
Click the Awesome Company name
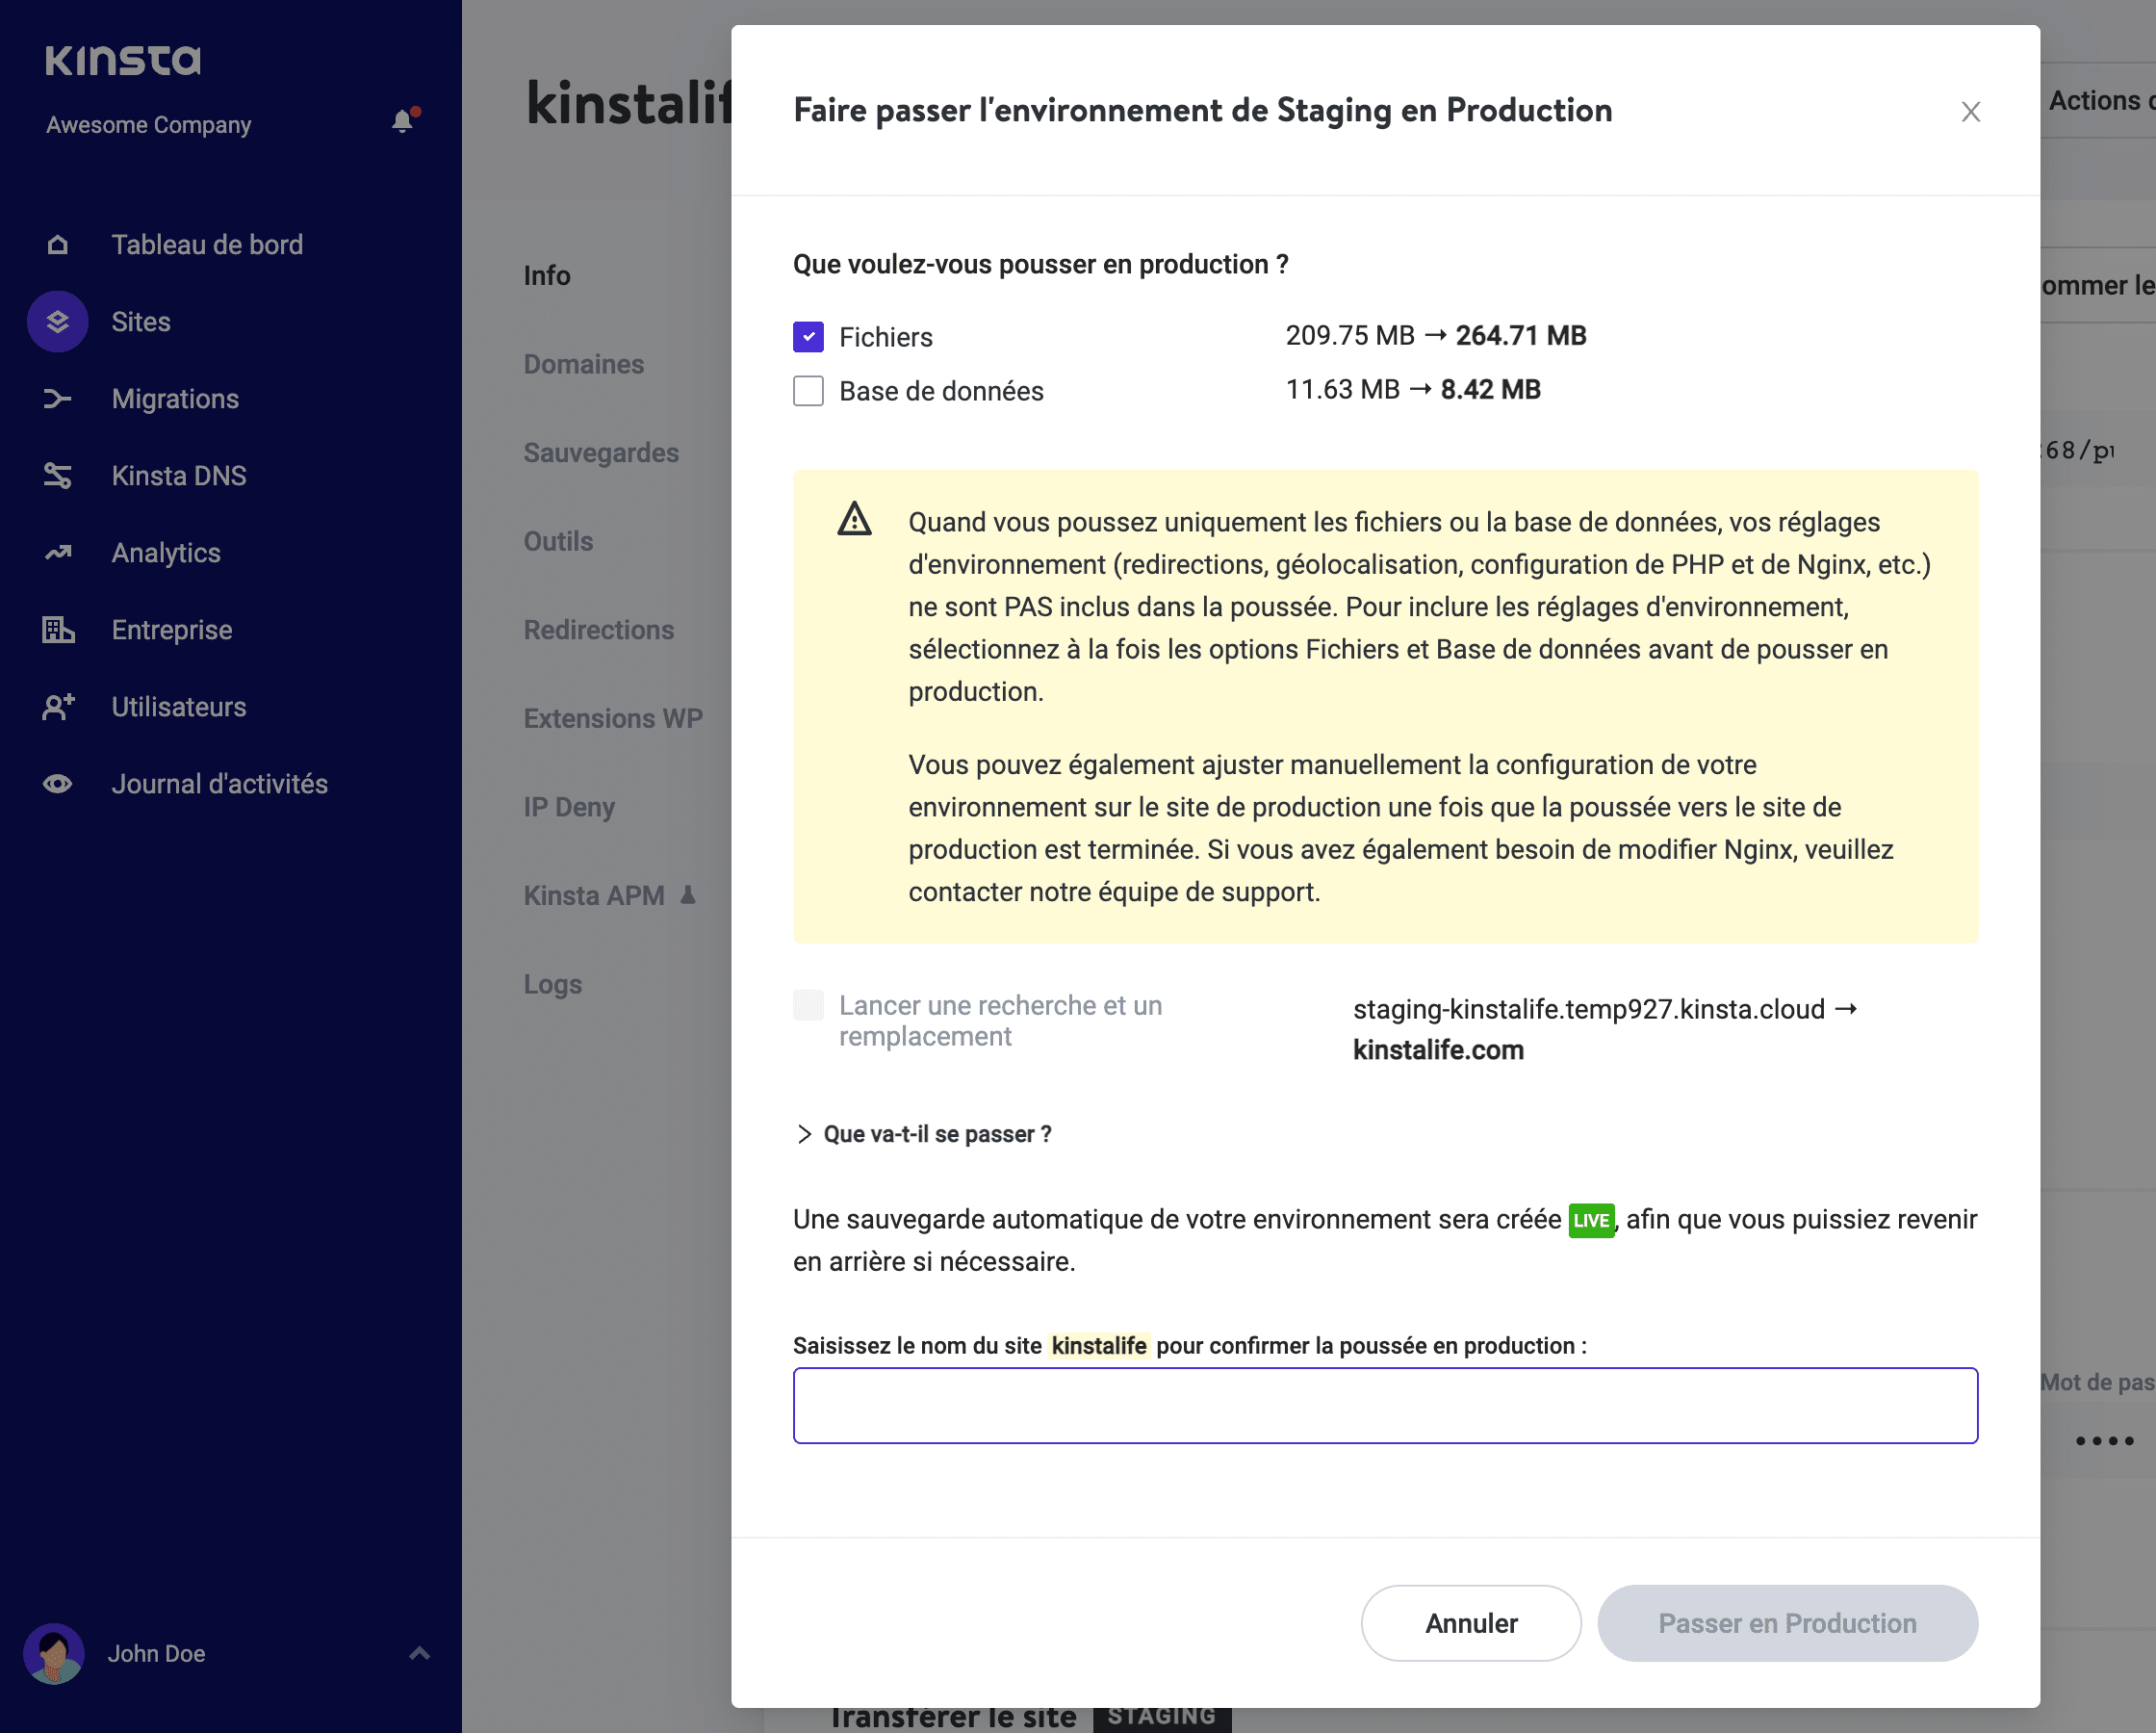coord(149,125)
